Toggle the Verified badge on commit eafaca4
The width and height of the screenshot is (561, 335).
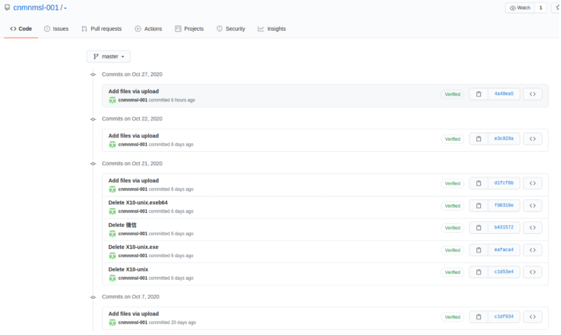453,250
